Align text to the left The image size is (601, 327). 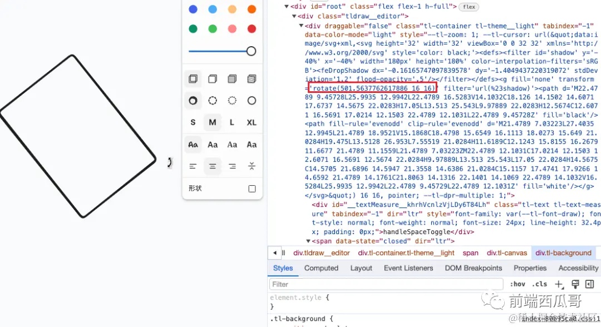(193, 166)
